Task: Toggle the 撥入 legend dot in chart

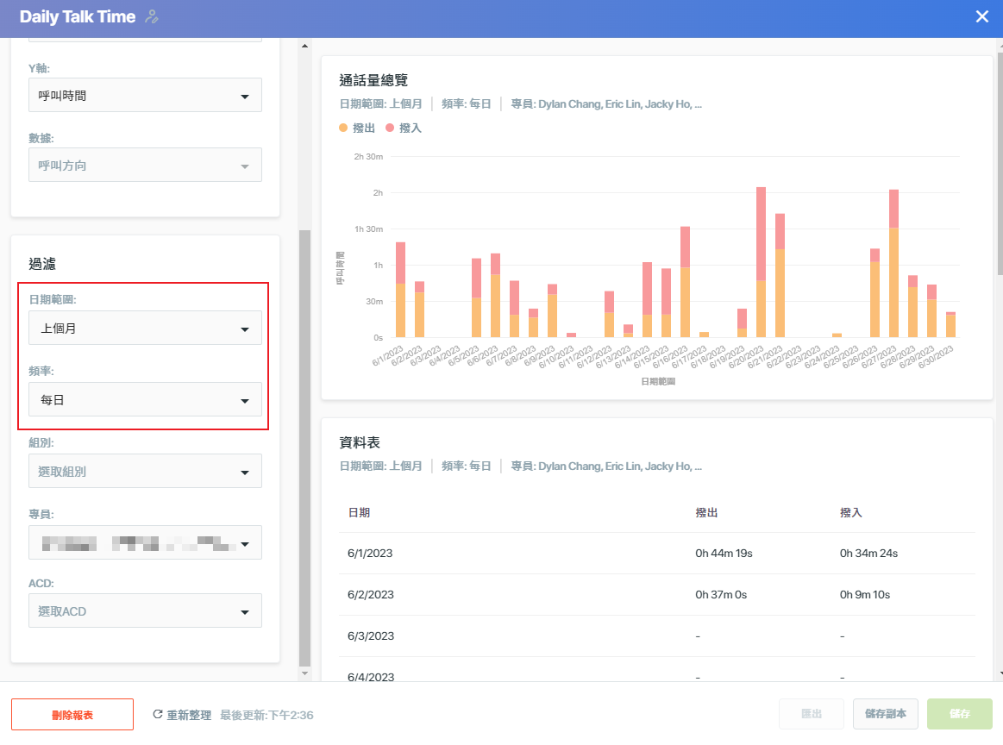Action: tap(390, 128)
